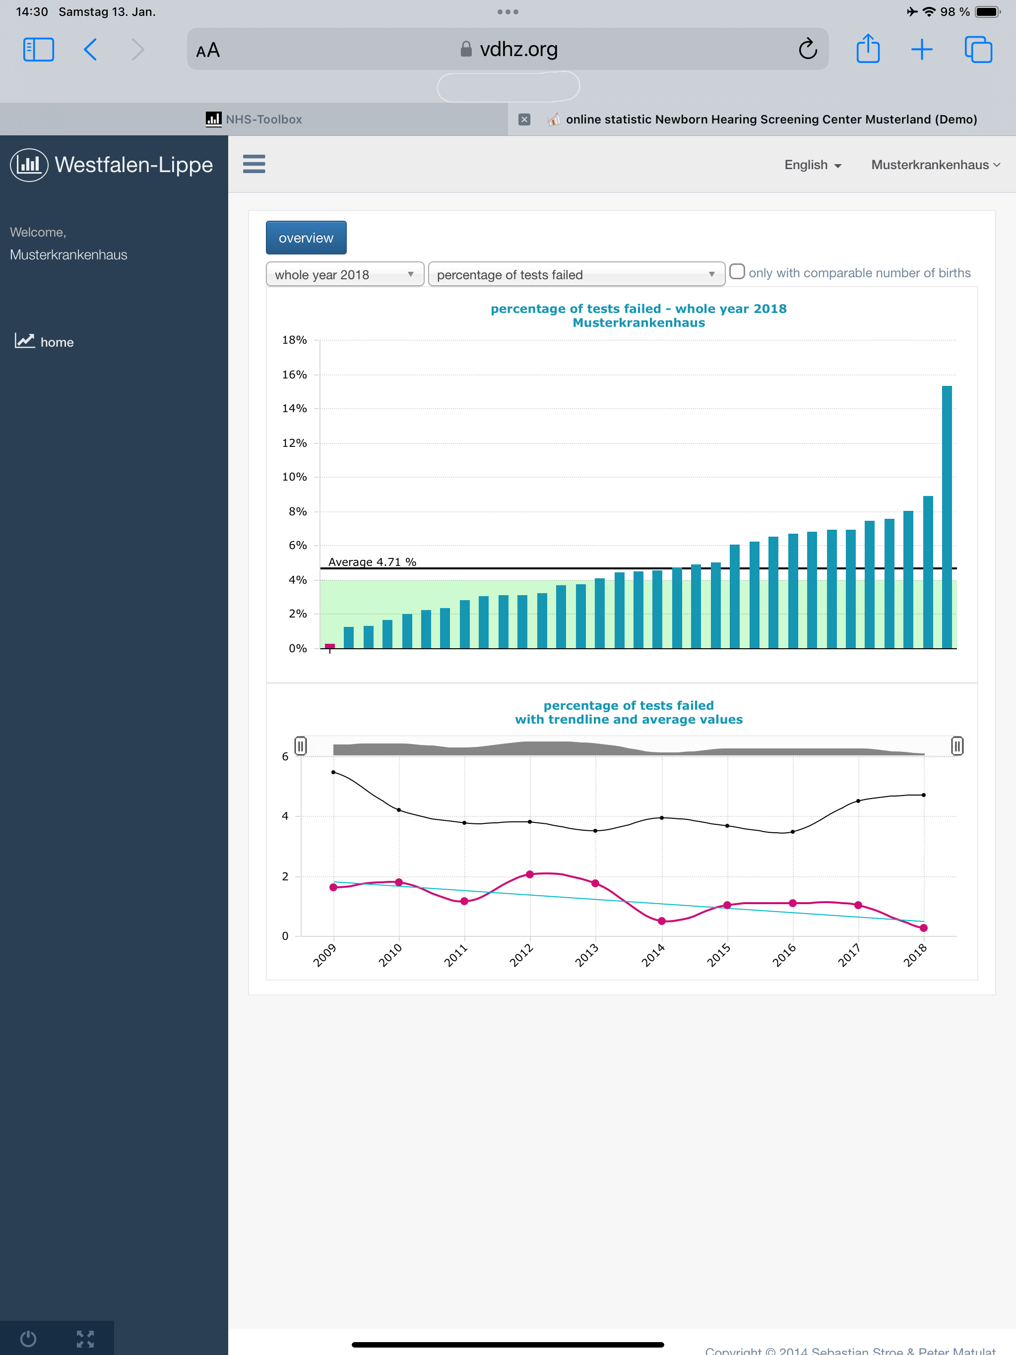The height and width of the screenshot is (1355, 1016).
Task: Click the hamburger menu icon
Action: [254, 164]
